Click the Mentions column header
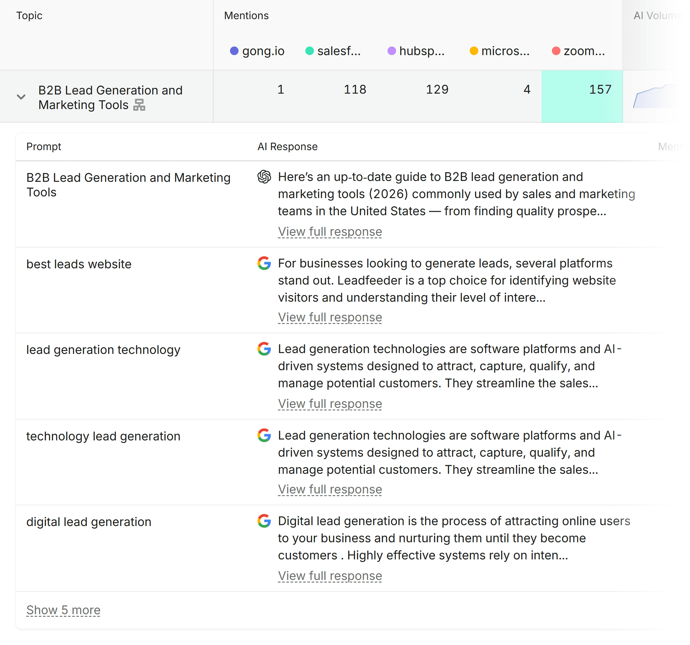The image size is (690, 645). tap(246, 16)
